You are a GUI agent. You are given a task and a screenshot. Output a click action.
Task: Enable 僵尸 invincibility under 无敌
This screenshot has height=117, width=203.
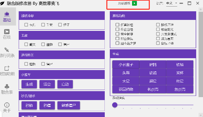point(60,44)
